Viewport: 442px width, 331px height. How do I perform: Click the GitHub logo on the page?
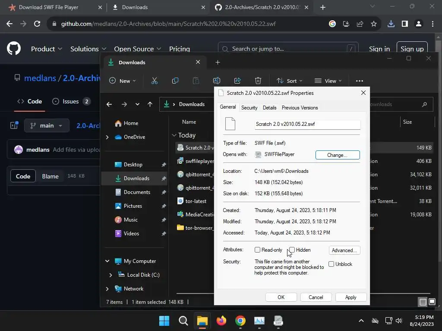coord(14,48)
